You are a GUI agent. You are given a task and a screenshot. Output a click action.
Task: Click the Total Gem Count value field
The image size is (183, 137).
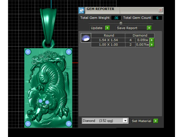point(157,18)
